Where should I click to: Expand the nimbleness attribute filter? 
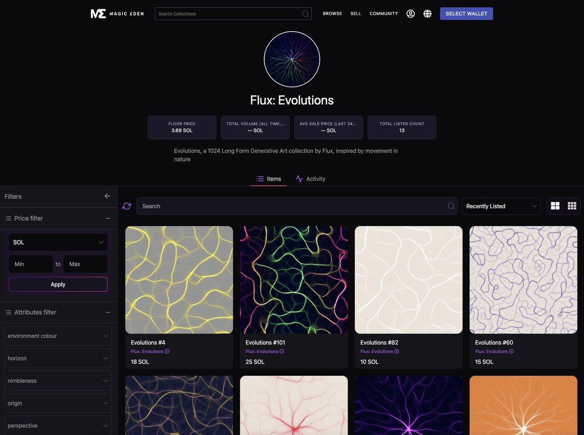tap(58, 381)
